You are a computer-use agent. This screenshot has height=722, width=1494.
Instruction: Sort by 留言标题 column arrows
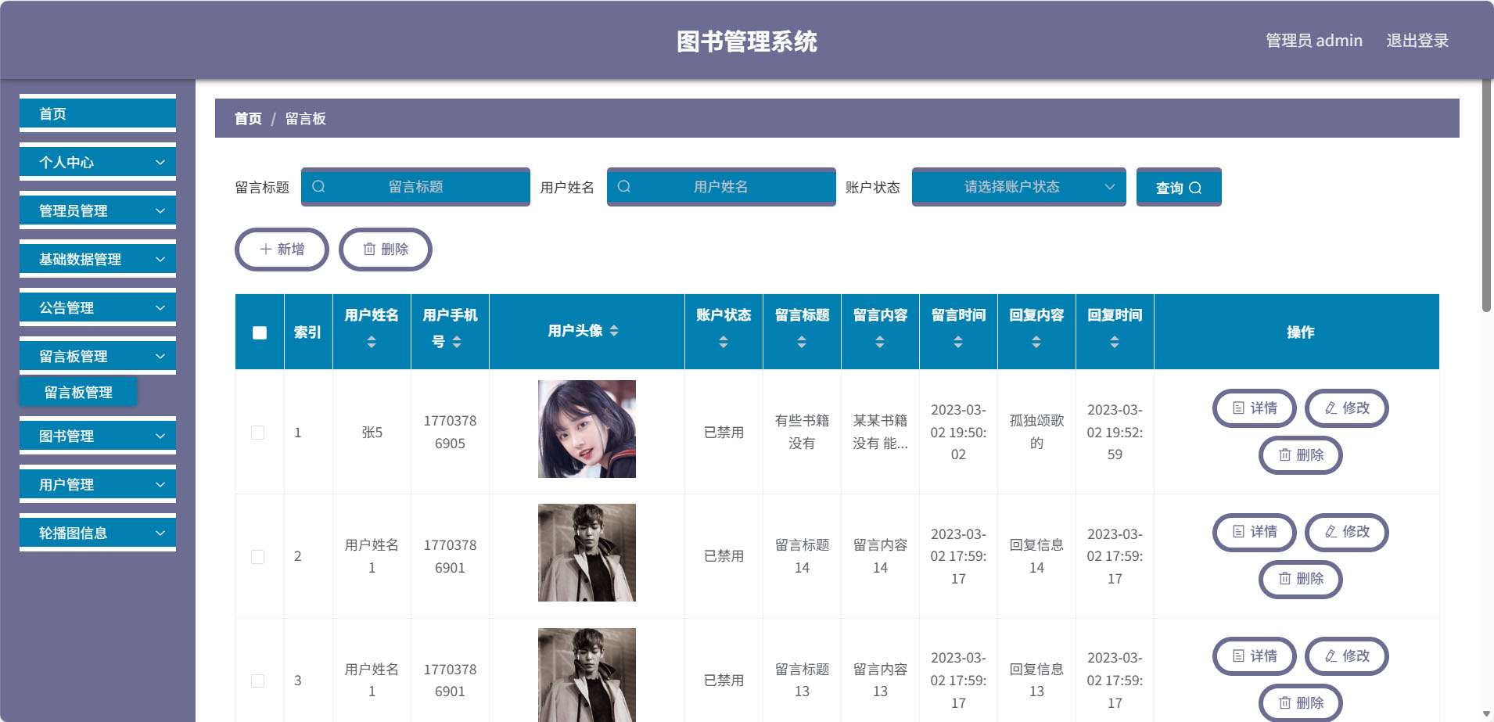(802, 342)
